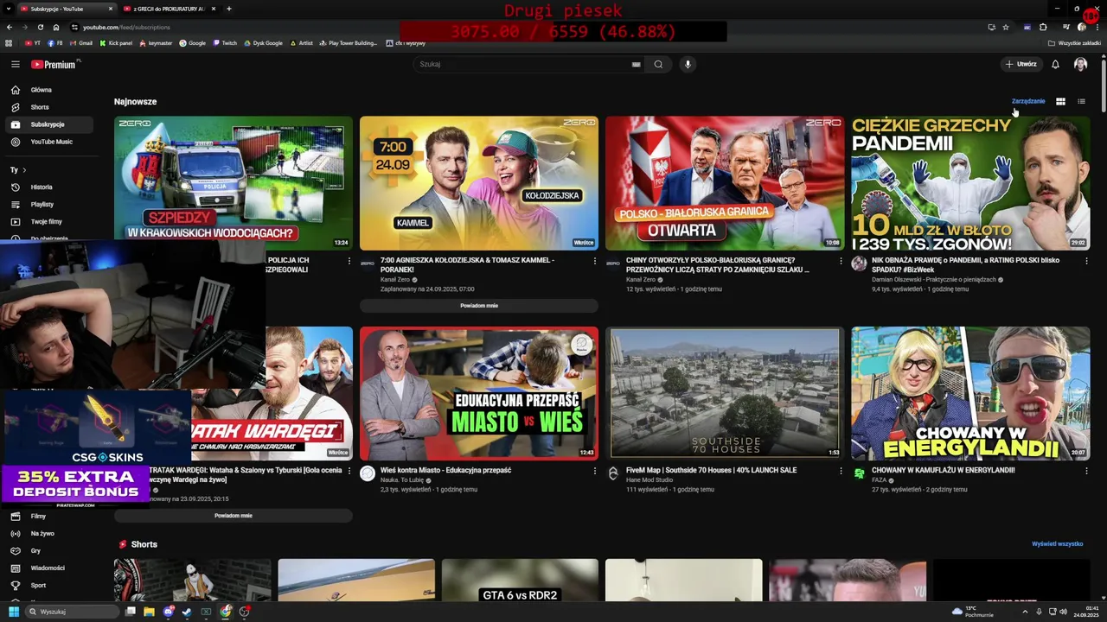Open options menu for NIK obnaża video

[1086, 261]
